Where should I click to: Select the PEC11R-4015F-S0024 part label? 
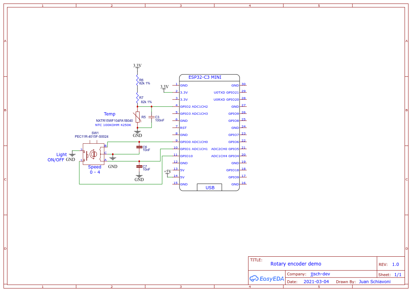pyautogui.click(x=91, y=136)
